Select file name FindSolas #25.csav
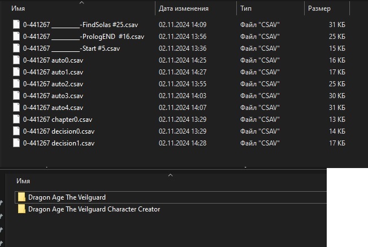The width and height of the screenshot is (368, 247). [80, 25]
